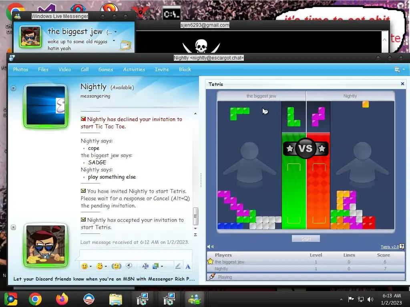Click Call in the chat toolbar
This screenshot has width=410, height=307.
[x=85, y=70]
